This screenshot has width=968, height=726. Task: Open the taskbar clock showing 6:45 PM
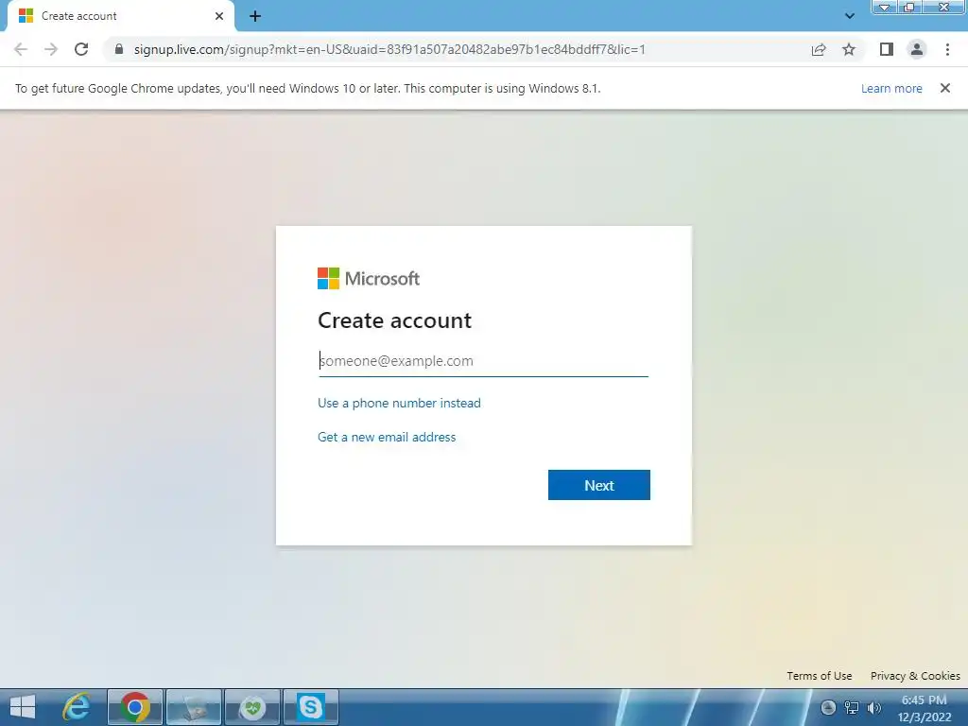coord(925,708)
